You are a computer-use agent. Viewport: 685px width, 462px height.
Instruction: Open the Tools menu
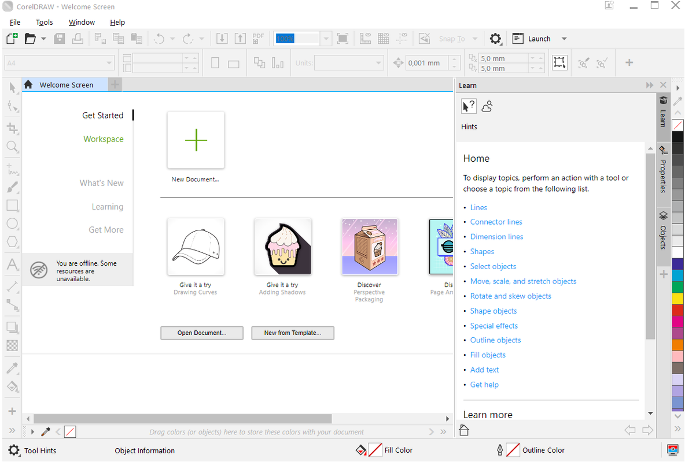[44, 23]
